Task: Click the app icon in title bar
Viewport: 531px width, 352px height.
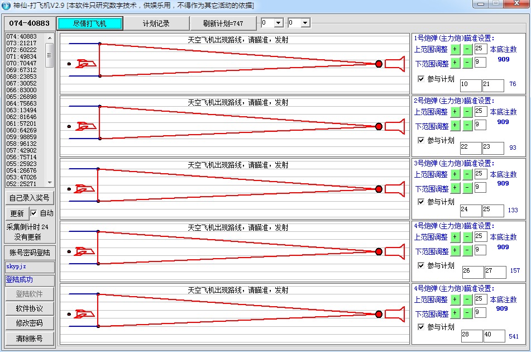Action: click(7, 6)
